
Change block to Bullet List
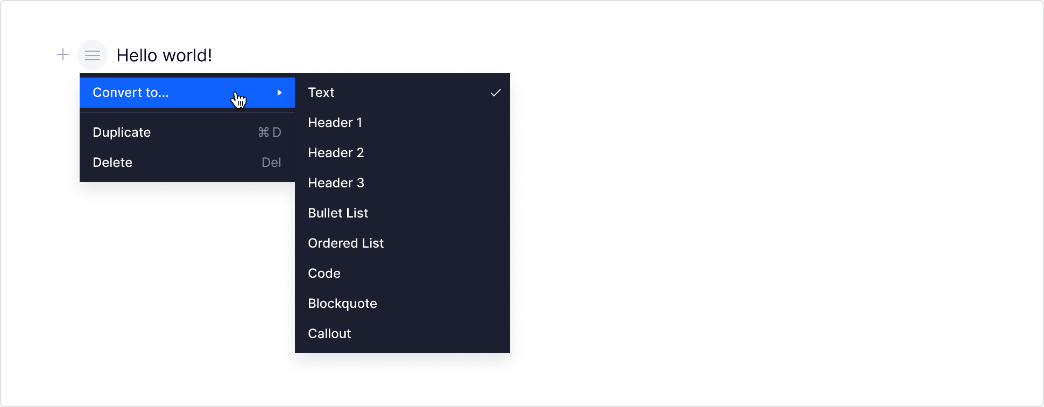[338, 213]
